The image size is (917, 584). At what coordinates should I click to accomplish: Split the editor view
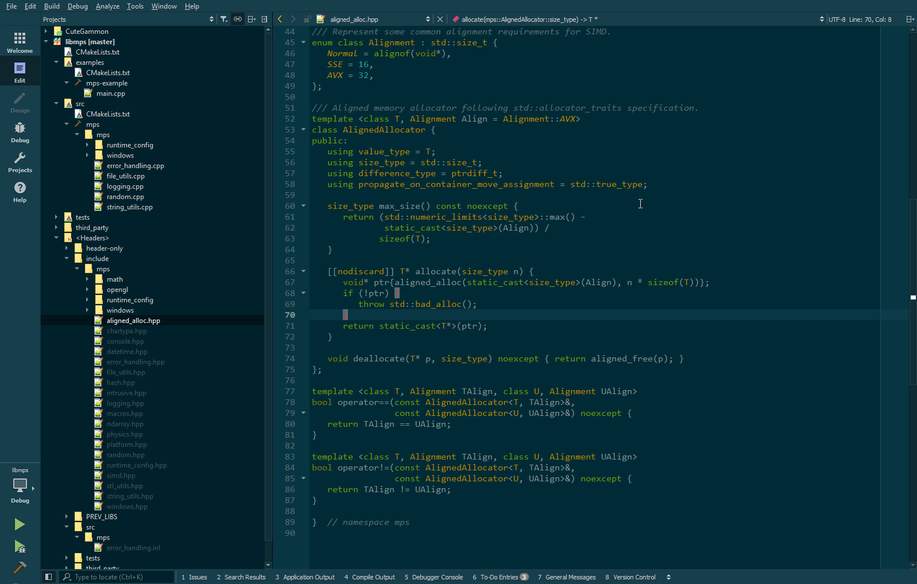(910, 19)
